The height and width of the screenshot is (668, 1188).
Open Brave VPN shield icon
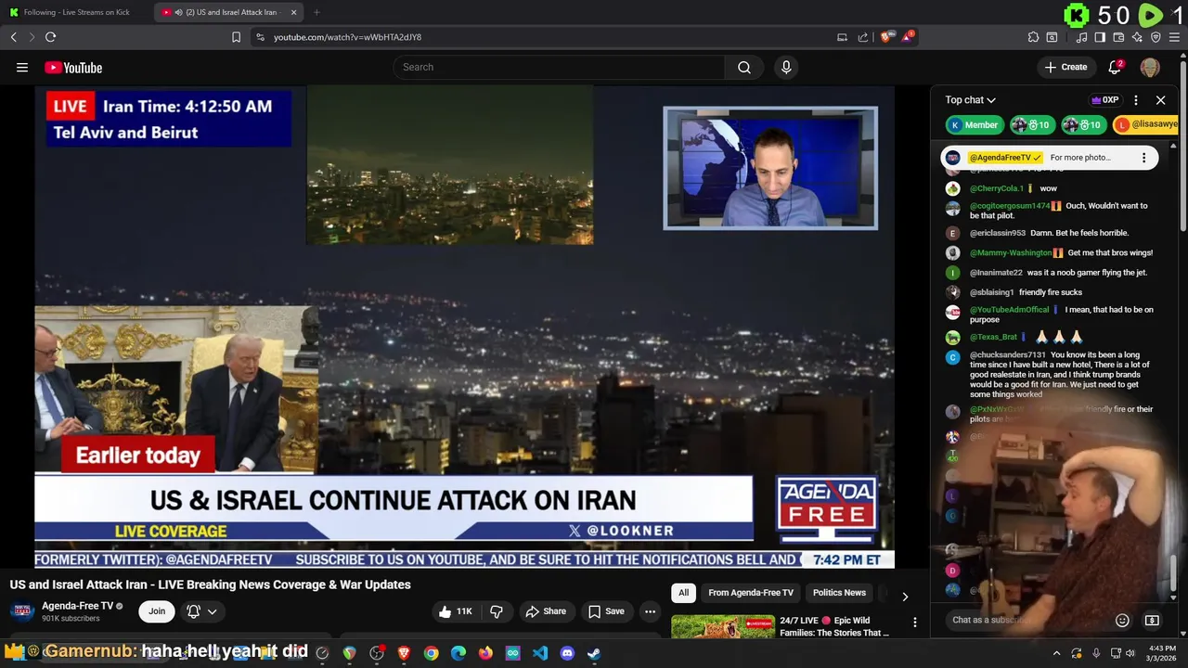[1156, 37]
